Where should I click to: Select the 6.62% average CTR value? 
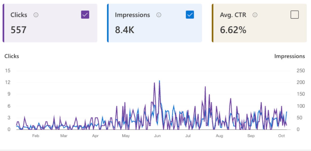(233, 30)
